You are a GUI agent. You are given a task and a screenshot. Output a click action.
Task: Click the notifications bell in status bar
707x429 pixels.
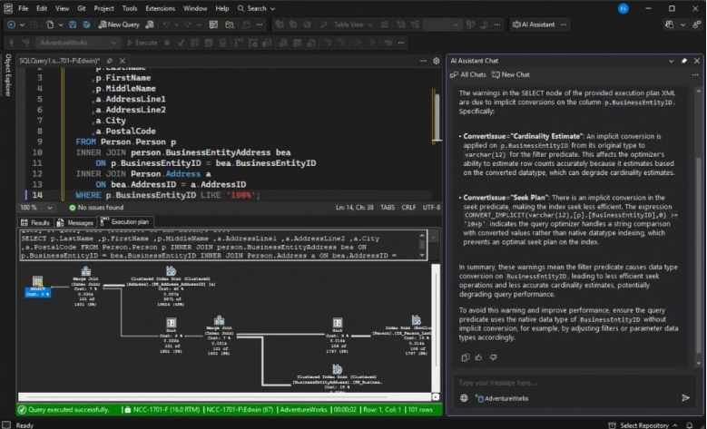tap(689, 425)
